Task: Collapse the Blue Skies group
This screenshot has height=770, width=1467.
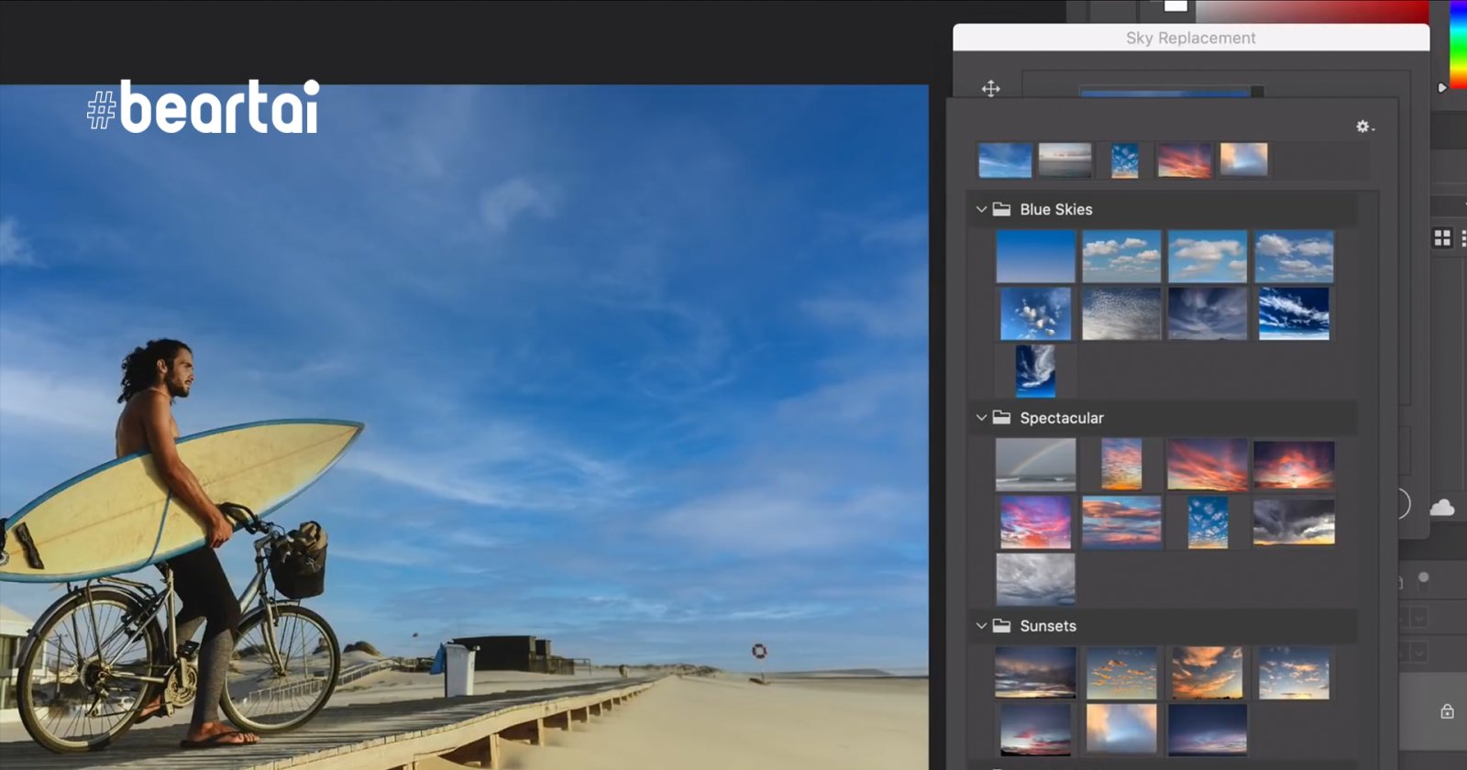Action: tap(981, 209)
